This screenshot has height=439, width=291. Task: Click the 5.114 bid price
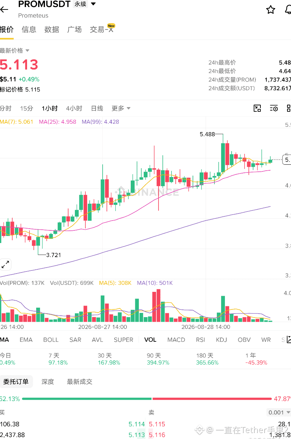click(137, 424)
